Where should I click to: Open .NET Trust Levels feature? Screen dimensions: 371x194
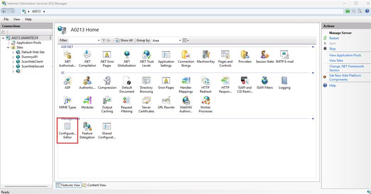coord(147,59)
